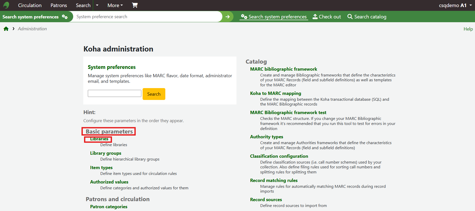Viewport: 475px width, 211px height.
Task: Expand the csqdemo A1 user menu
Action: tap(455, 5)
